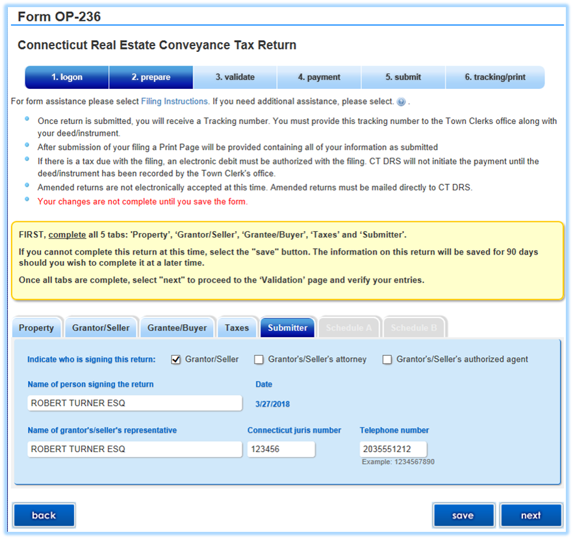Click the Submitter tab
The width and height of the screenshot is (573, 539).
(287, 328)
